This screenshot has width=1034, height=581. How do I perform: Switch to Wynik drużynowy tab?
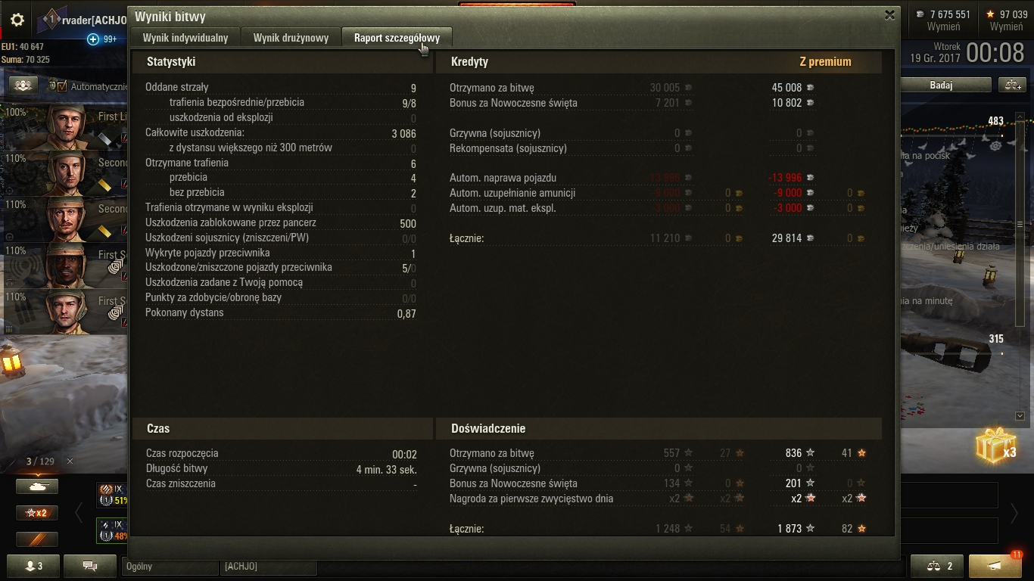(291, 38)
